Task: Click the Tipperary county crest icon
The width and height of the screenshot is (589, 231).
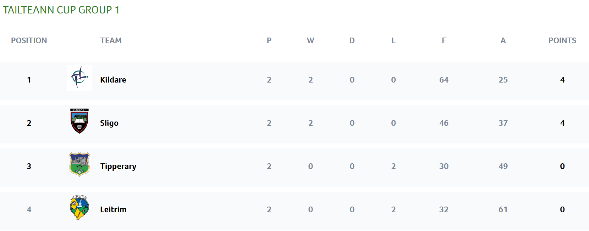Action: coord(79,164)
